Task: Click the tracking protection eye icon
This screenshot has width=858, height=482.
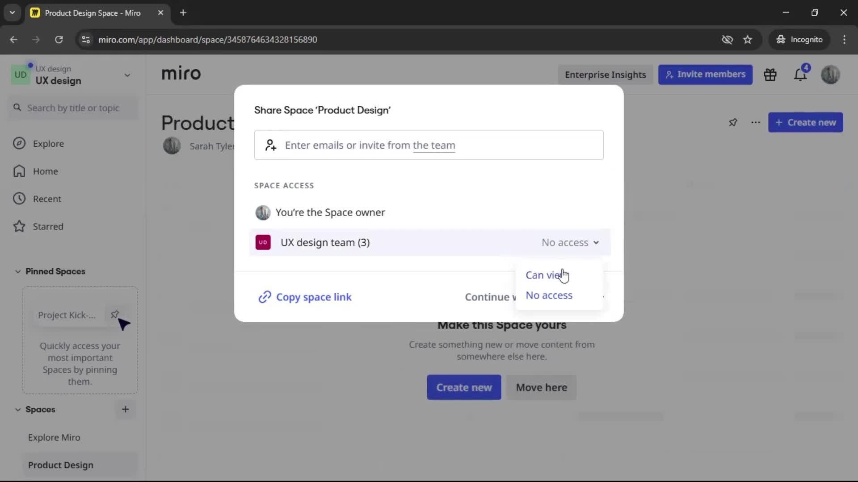Action: point(727,39)
